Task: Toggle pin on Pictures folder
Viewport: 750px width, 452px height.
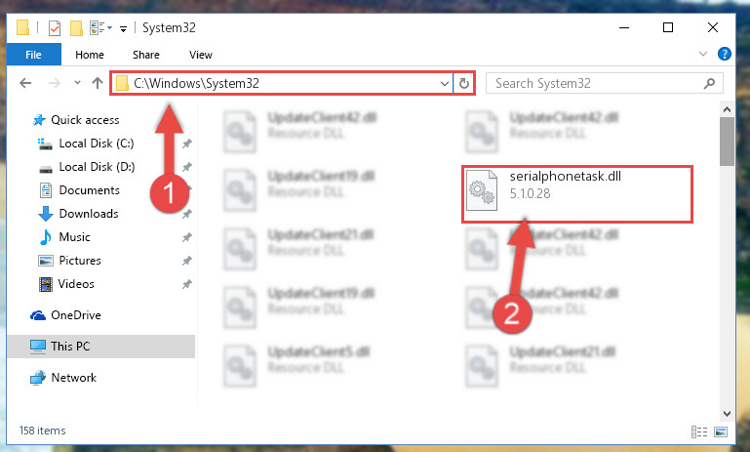Action: 187,261
